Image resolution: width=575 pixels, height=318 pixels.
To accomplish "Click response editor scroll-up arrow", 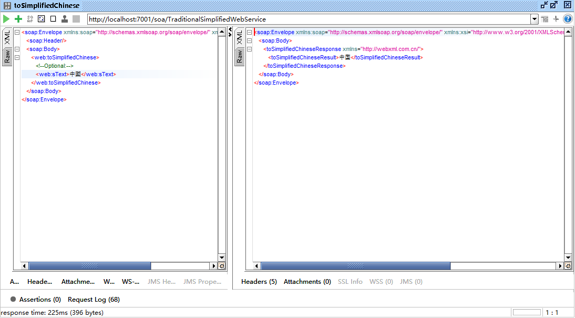I will click(568, 32).
